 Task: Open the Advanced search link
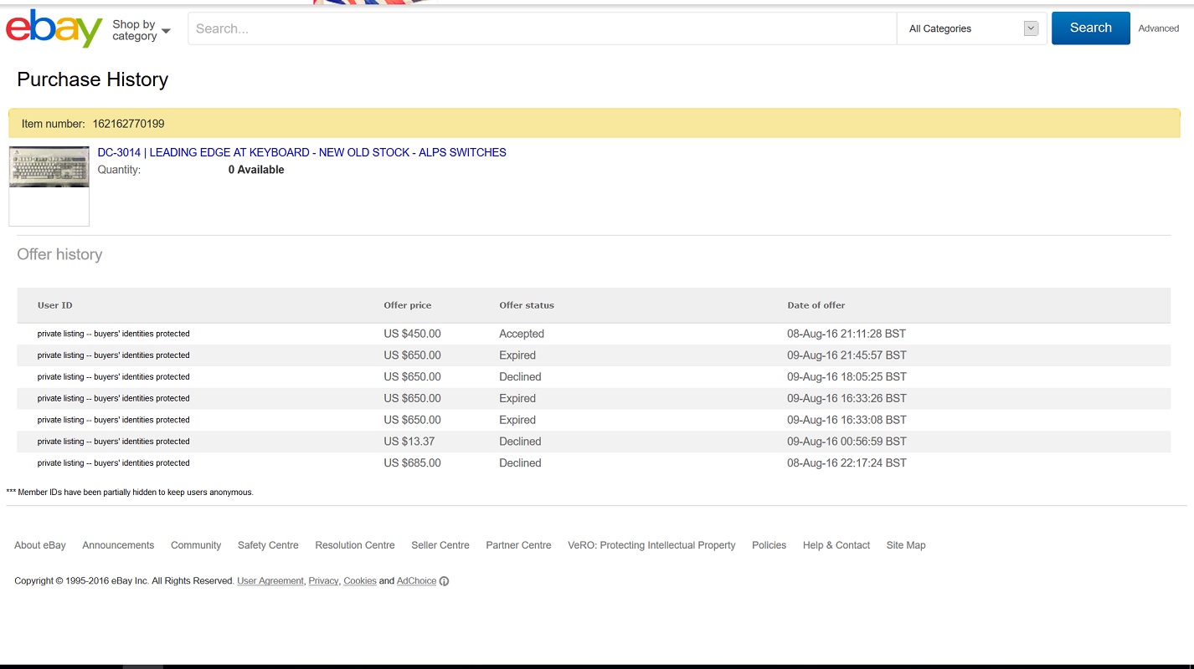[1158, 28]
